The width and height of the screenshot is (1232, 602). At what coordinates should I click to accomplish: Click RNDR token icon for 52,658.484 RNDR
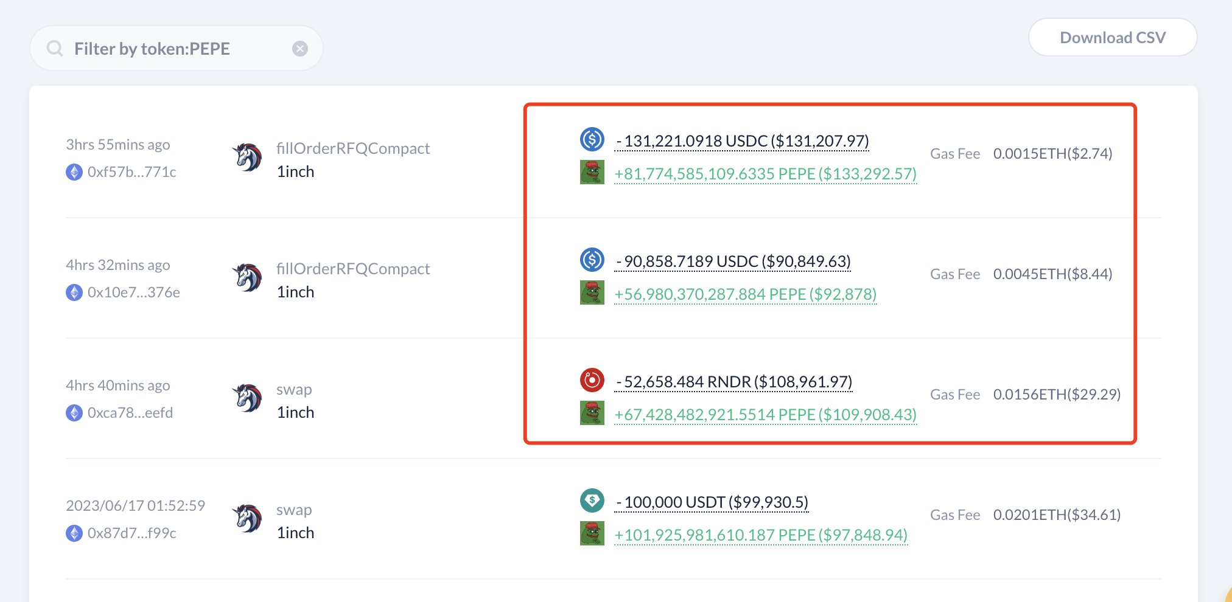[x=592, y=380]
